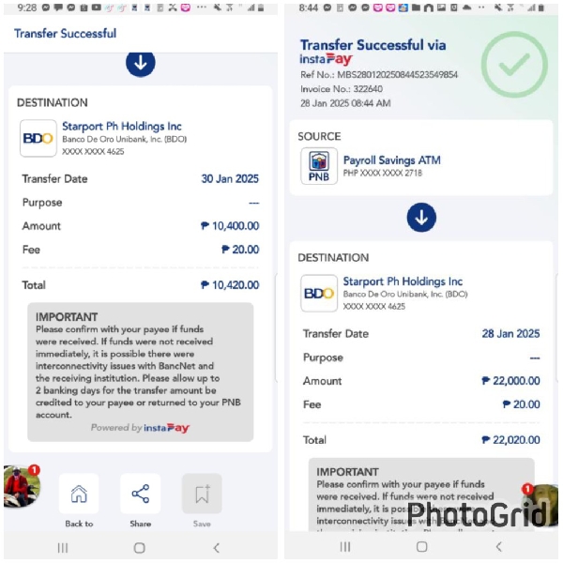Image resolution: width=563 pixels, height=563 pixels.
Task: Tap the Back to home icon
Action: tap(79, 494)
